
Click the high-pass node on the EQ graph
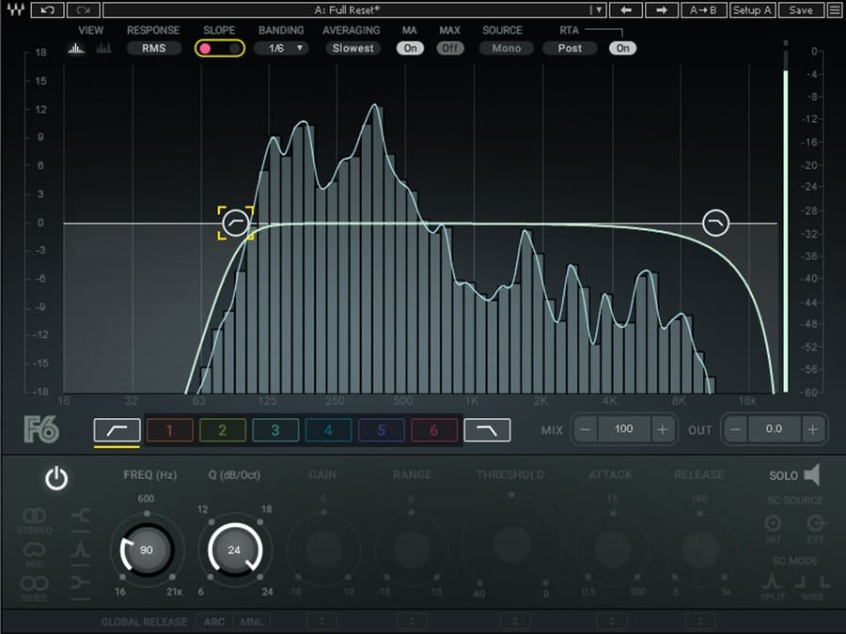235,223
